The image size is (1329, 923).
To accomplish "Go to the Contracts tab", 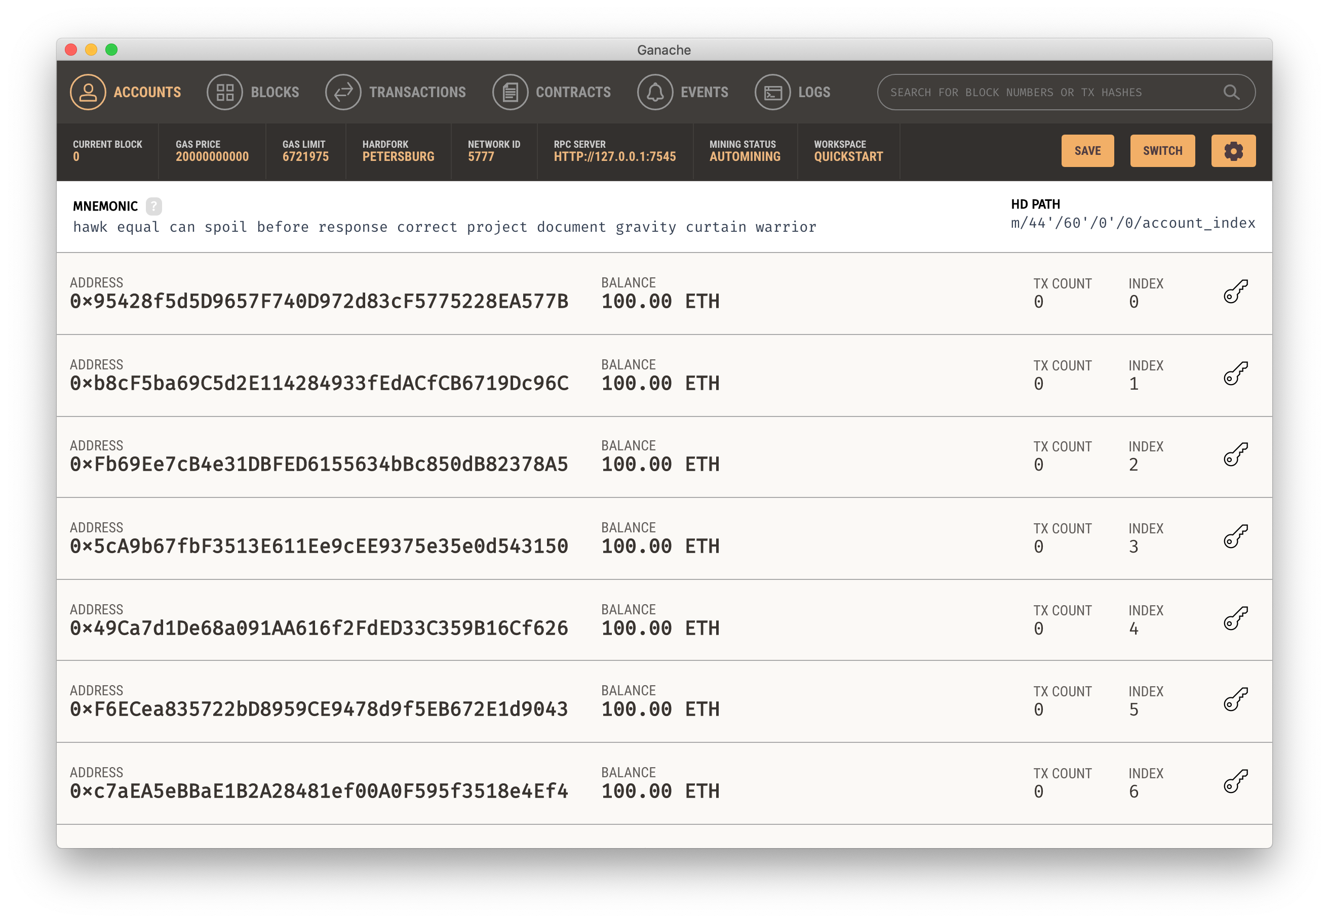I will (551, 92).
